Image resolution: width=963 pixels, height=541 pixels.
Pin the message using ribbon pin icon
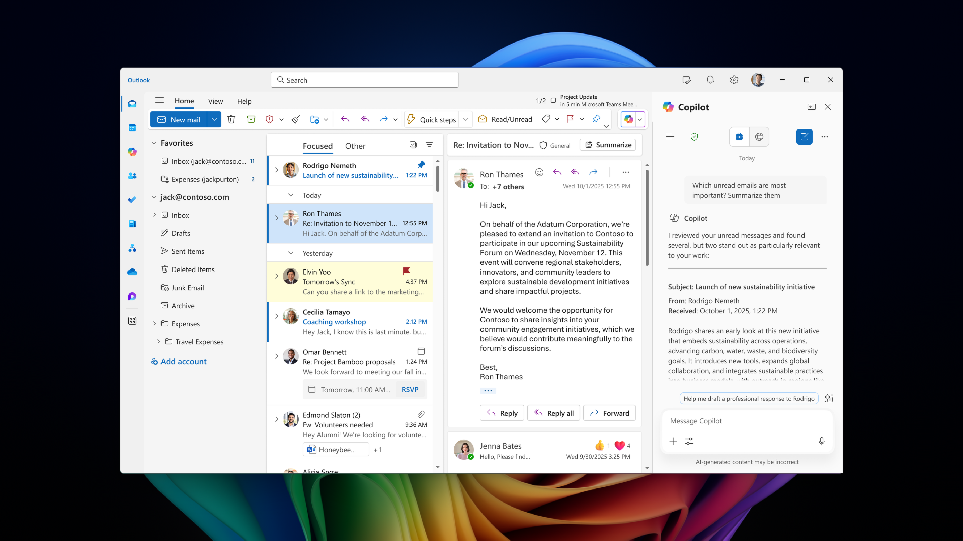596,119
